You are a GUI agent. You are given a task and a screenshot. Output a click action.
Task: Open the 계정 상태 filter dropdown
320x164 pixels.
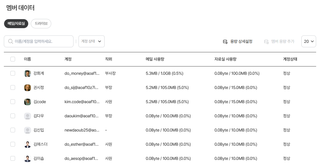coord(91,41)
